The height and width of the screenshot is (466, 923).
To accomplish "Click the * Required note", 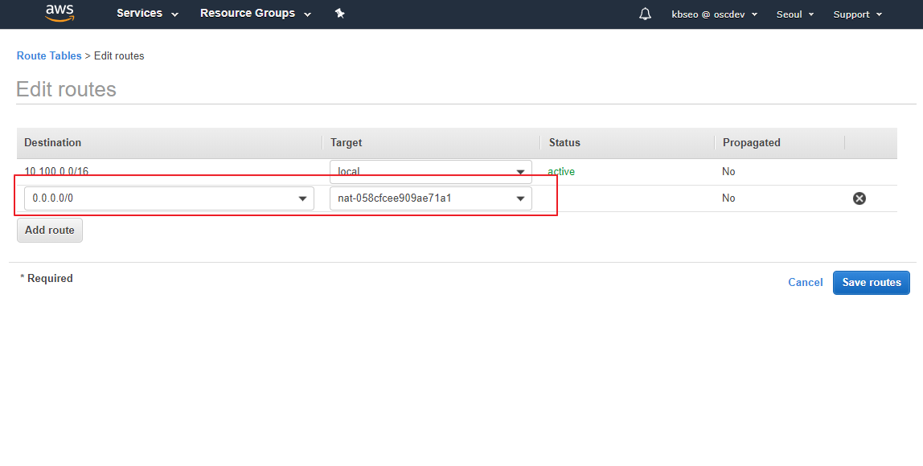I will [x=47, y=278].
